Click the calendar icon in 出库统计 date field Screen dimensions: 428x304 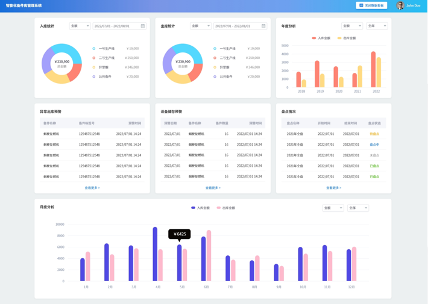click(x=263, y=26)
